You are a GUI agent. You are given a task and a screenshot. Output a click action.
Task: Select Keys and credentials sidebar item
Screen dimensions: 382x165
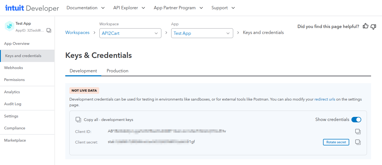click(27, 56)
